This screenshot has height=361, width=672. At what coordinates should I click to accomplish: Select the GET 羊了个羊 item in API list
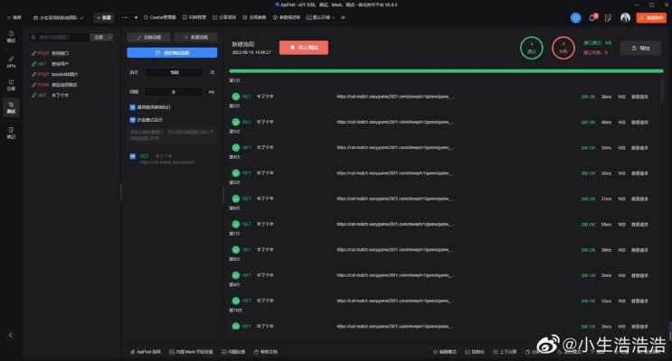(x=50, y=96)
